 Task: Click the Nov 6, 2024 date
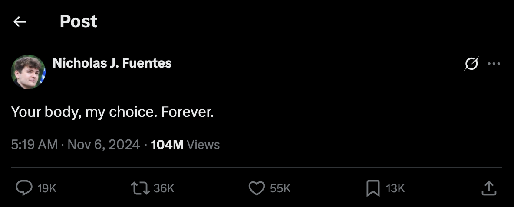[x=104, y=145]
